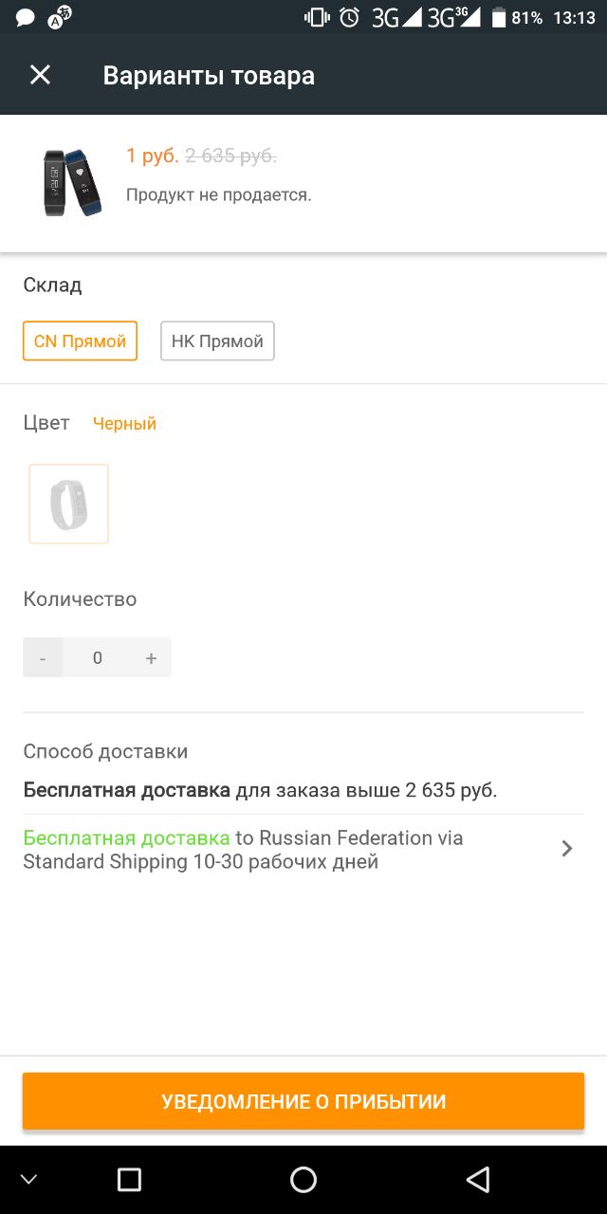The height and width of the screenshot is (1214, 607).
Task: Select the HK Прямой warehouse option
Action: (x=217, y=341)
